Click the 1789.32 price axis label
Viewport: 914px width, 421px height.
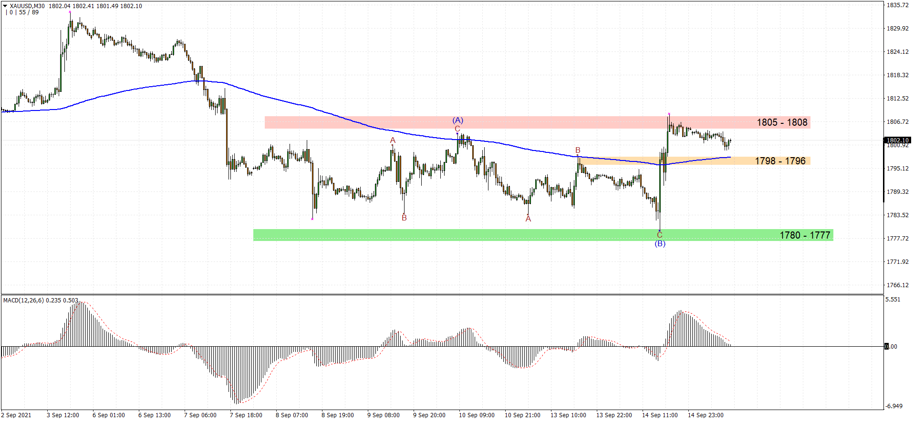(897, 192)
